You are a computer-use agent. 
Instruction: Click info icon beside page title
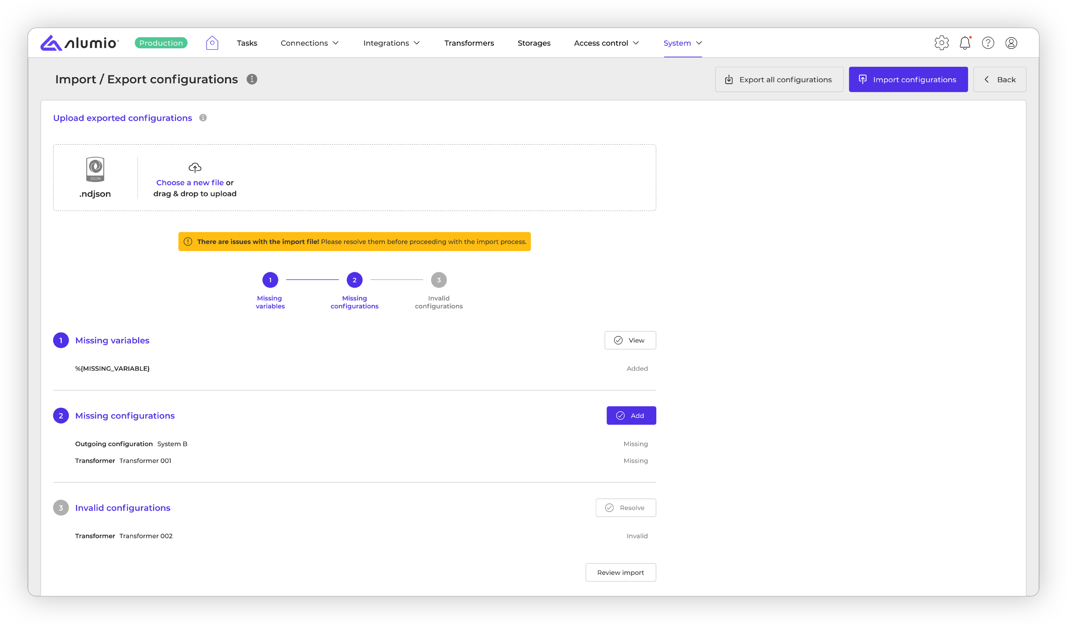point(251,79)
